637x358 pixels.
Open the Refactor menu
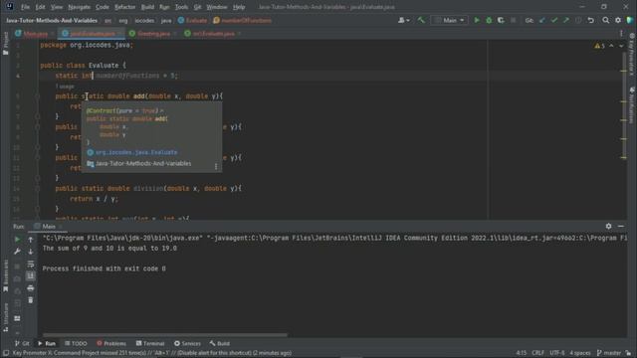click(x=124, y=7)
